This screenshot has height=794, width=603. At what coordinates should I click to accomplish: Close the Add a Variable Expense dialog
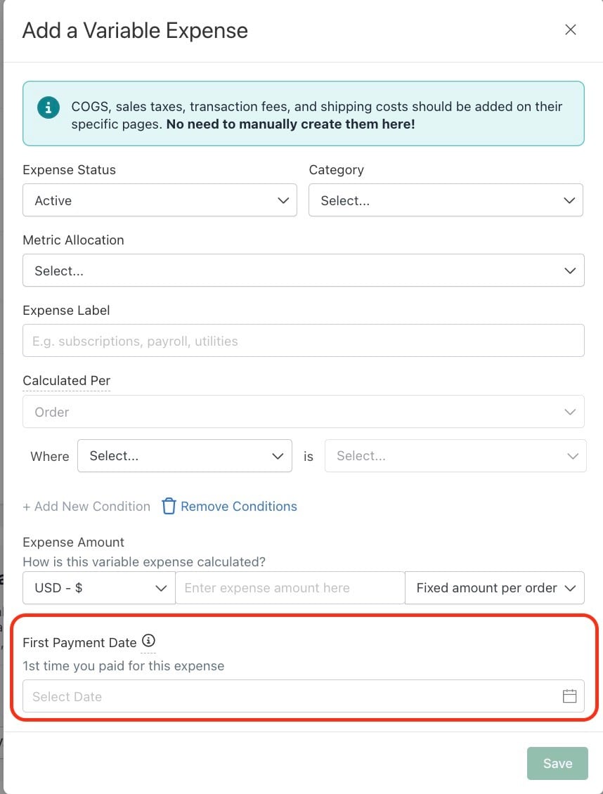pyautogui.click(x=571, y=30)
